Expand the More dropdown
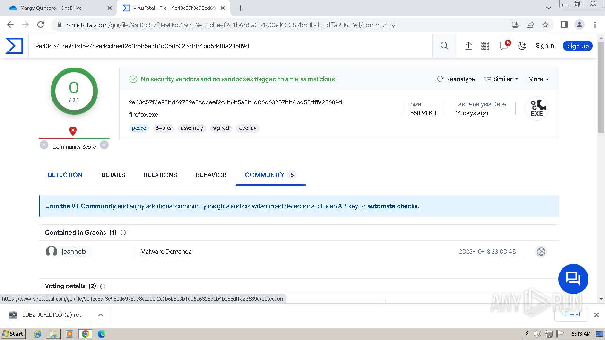 click(x=538, y=79)
